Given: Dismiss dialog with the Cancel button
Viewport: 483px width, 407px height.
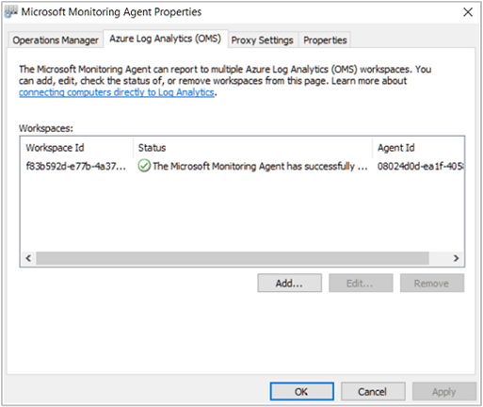Looking at the screenshot, I should point(373,392).
